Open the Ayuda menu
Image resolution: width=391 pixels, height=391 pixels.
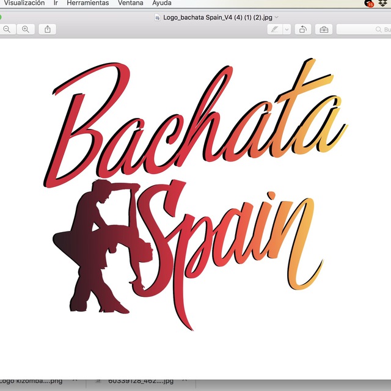click(x=161, y=3)
